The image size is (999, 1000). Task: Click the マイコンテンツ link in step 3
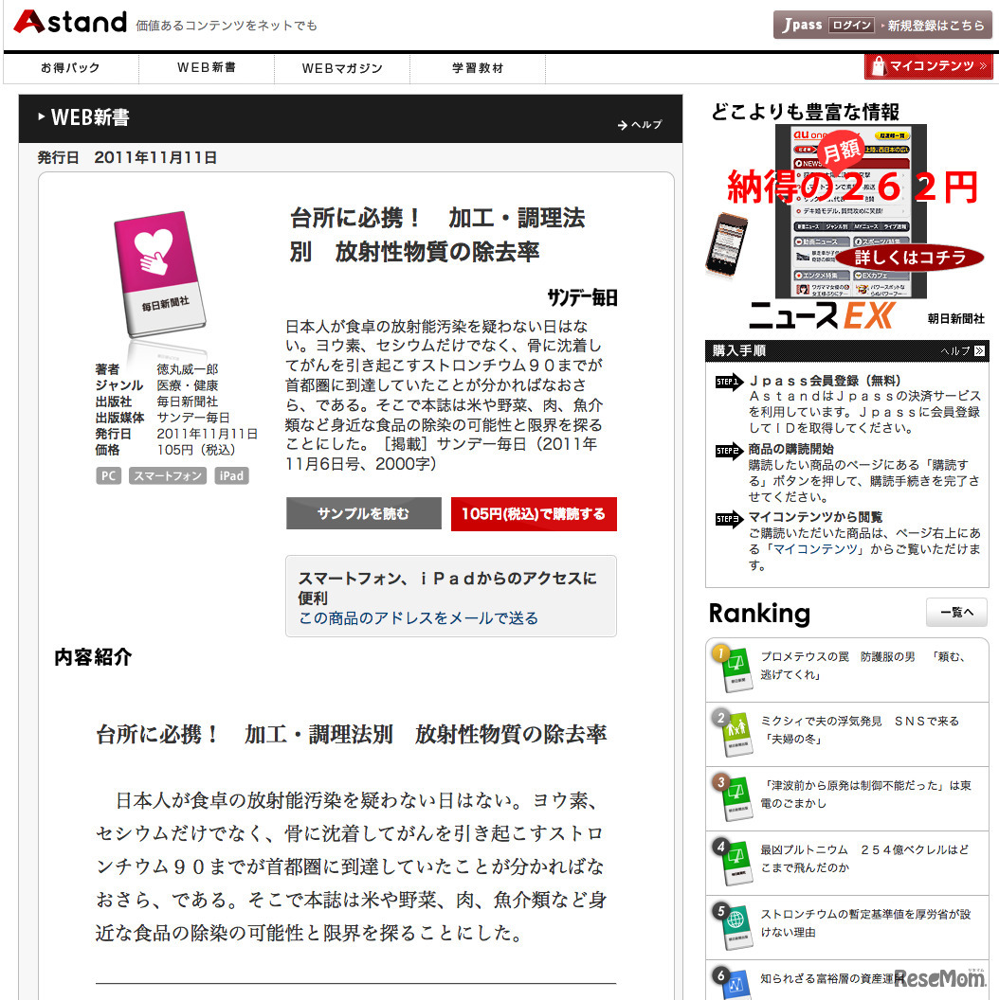[815, 549]
